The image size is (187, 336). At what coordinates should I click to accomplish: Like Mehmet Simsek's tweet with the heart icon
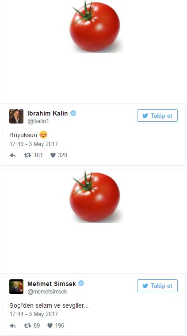click(x=50, y=326)
